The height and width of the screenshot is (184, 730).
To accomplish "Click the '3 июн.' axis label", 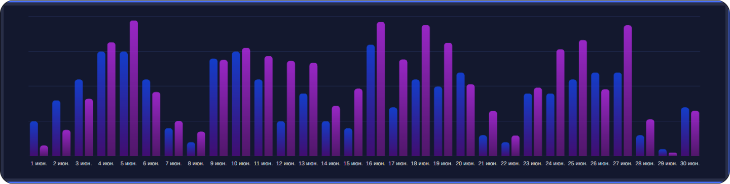I will click(x=84, y=164).
